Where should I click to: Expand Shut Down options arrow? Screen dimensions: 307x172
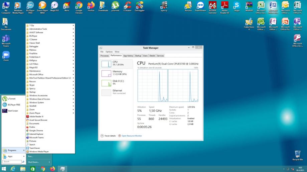(x=49, y=162)
